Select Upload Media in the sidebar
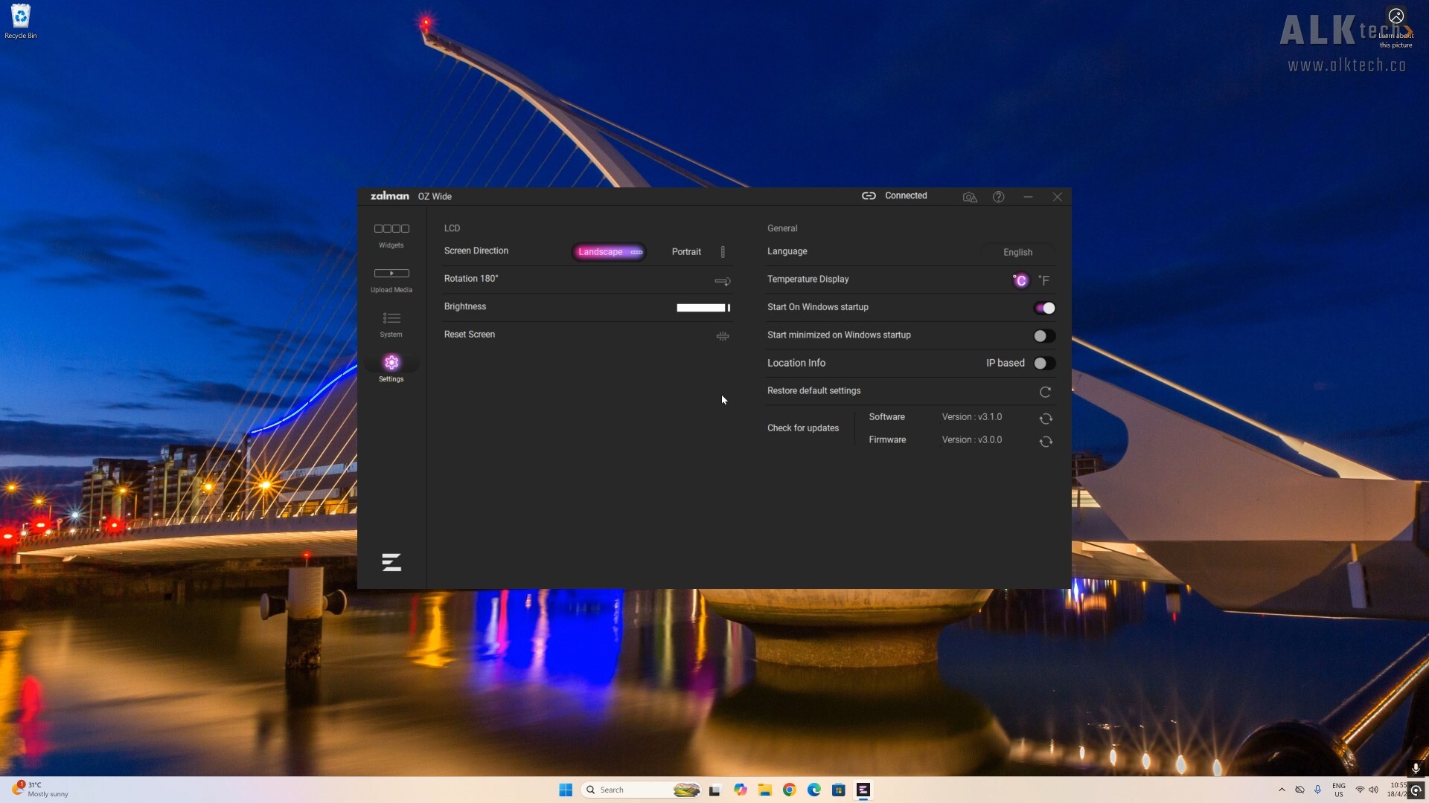The width and height of the screenshot is (1429, 803). [391, 279]
